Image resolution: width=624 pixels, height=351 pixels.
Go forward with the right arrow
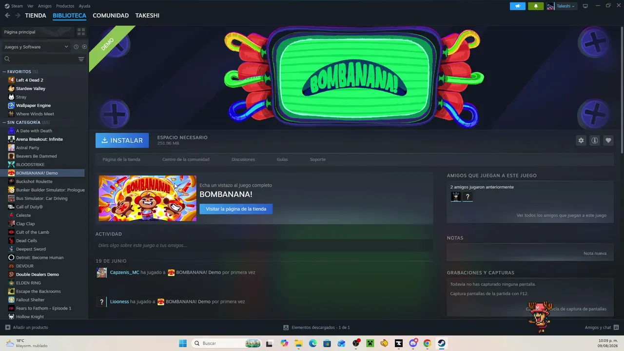18,16
